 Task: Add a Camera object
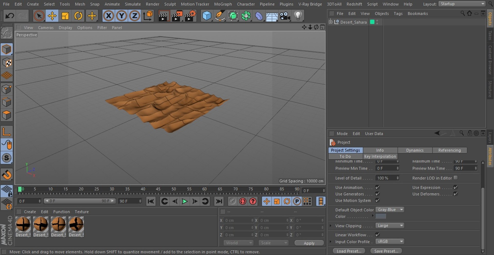[285, 16]
